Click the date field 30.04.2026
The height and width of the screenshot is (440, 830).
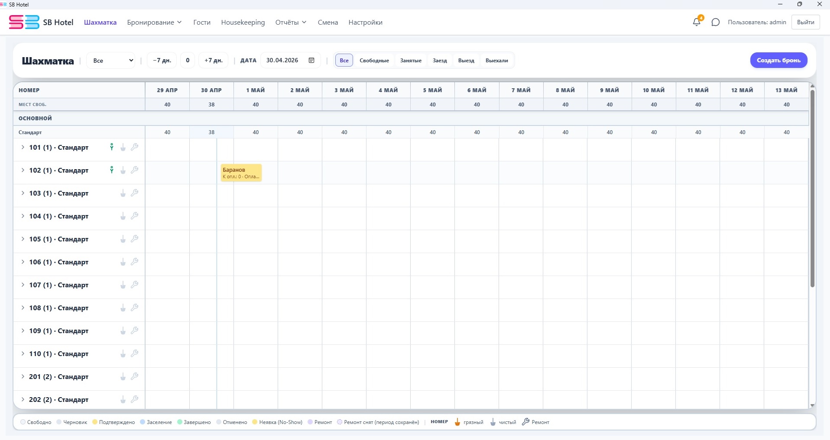[290, 60]
